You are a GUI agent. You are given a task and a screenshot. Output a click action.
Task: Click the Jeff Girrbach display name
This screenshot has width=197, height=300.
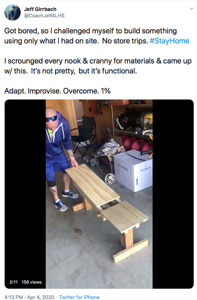(40, 9)
